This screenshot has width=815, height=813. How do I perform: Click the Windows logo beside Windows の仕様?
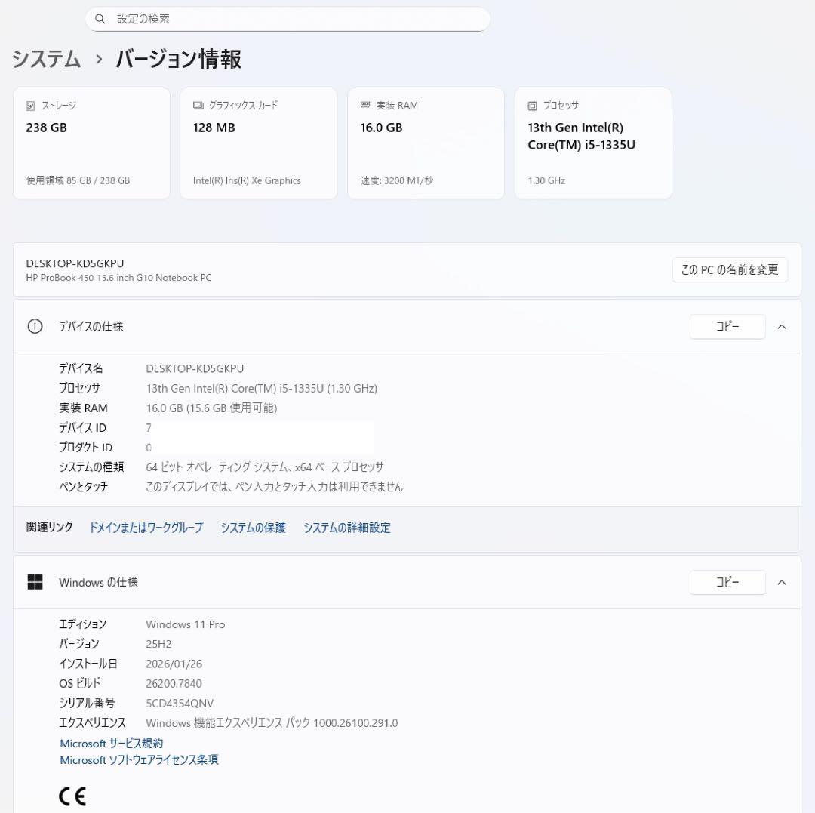coord(35,582)
